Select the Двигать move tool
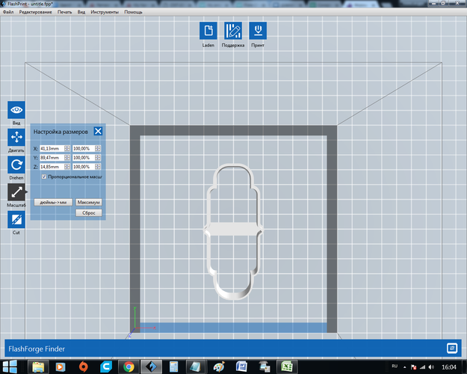467x374 pixels. point(16,138)
